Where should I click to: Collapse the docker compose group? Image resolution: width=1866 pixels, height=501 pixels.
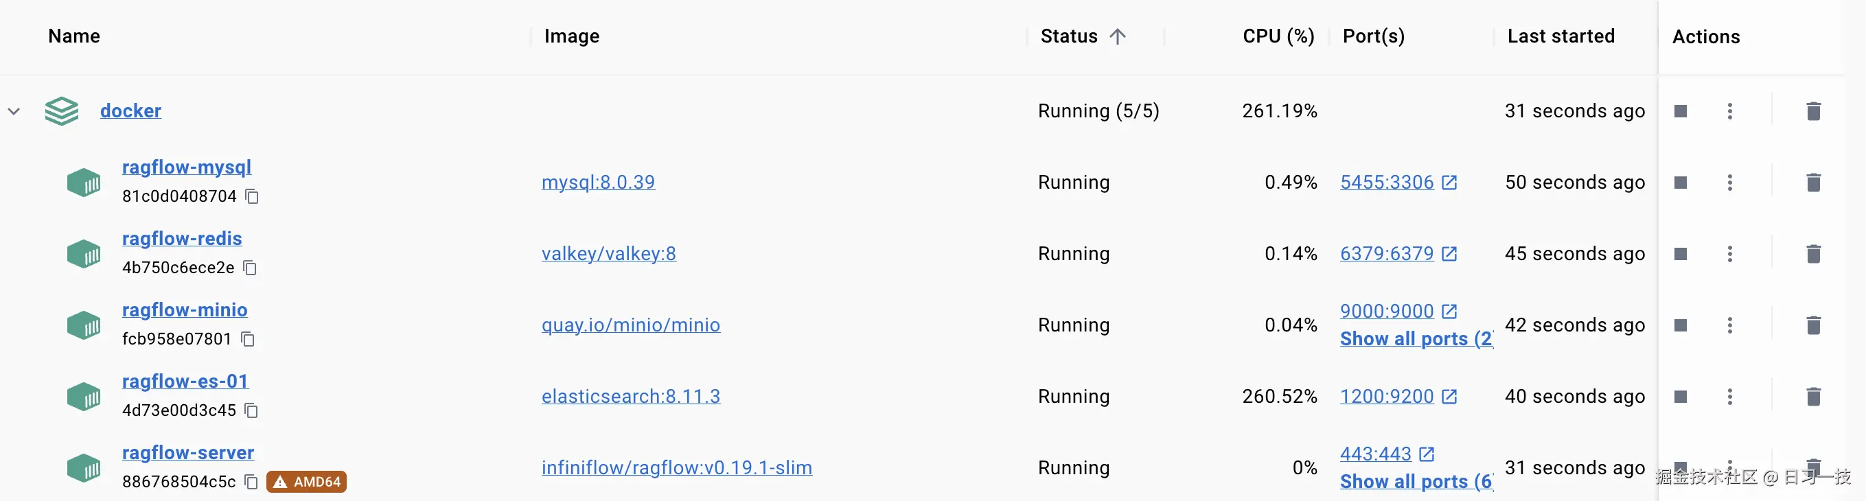tap(14, 111)
